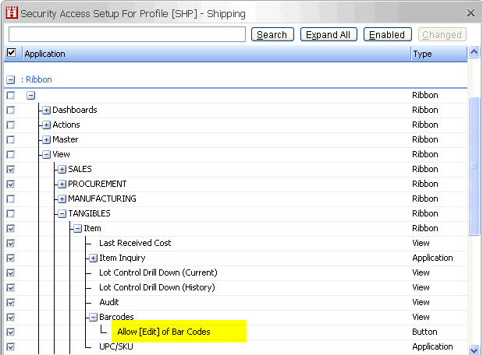Select the Last Received Cost item
483x355 pixels.
pyautogui.click(x=135, y=244)
